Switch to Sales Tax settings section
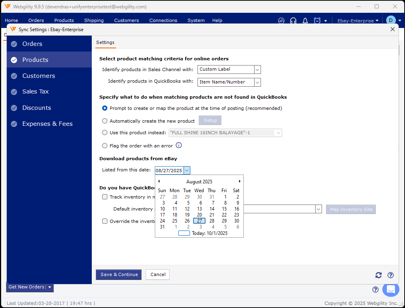405x308 pixels. pos(36,91)
